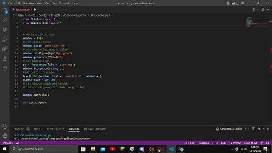Open the Extensions view

point(5,49)
